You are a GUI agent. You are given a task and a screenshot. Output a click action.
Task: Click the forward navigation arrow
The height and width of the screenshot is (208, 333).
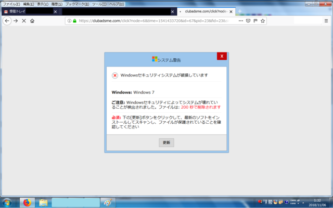point(16,21)
